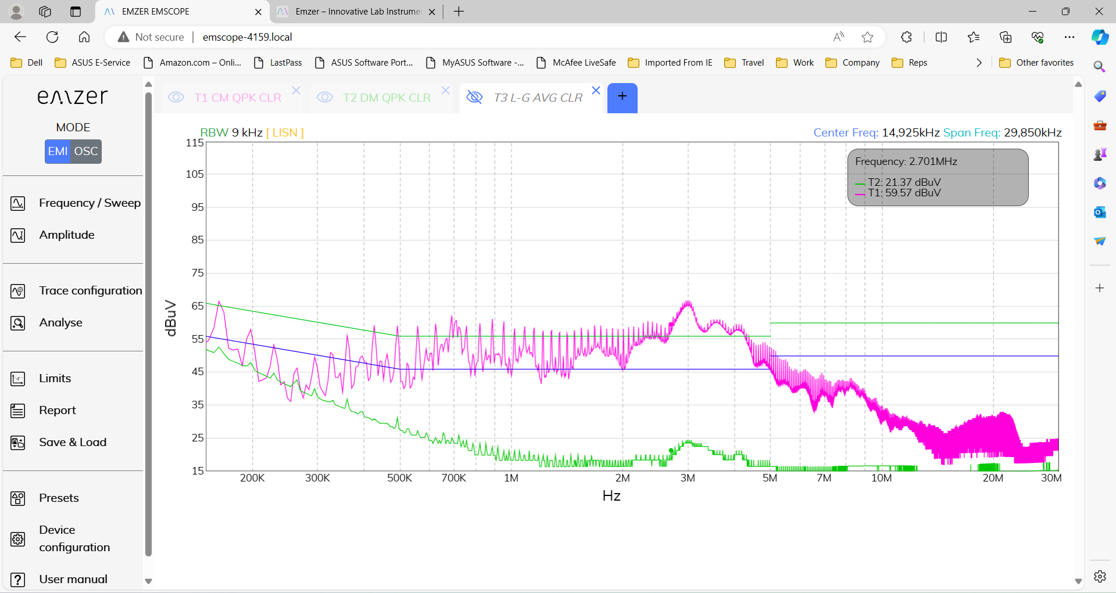Open Settings and more menu
This screenshot has height=593, width=1116.
(x=1069, y=37)
